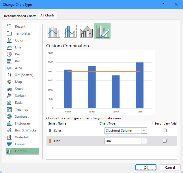Click the Series Name column header
183x173 pixels.
[x=57, y=123]
